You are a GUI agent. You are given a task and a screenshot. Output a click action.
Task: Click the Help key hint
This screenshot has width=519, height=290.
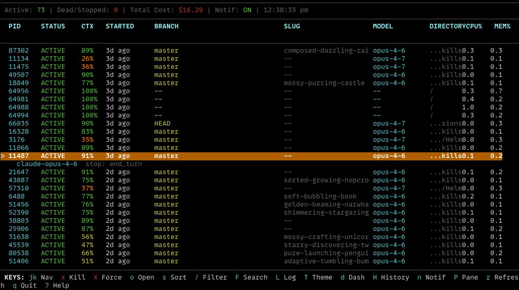click(57, 285)
